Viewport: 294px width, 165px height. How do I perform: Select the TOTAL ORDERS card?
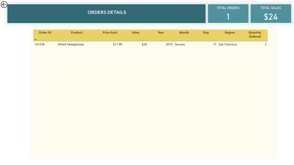228,14
